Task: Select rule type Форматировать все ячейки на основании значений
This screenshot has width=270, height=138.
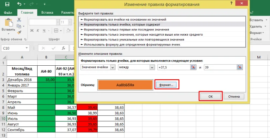Action: click(162, 20)
